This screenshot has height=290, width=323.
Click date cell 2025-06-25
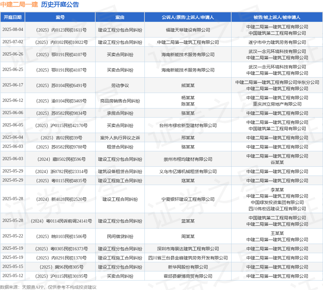[x=13, y=69]
